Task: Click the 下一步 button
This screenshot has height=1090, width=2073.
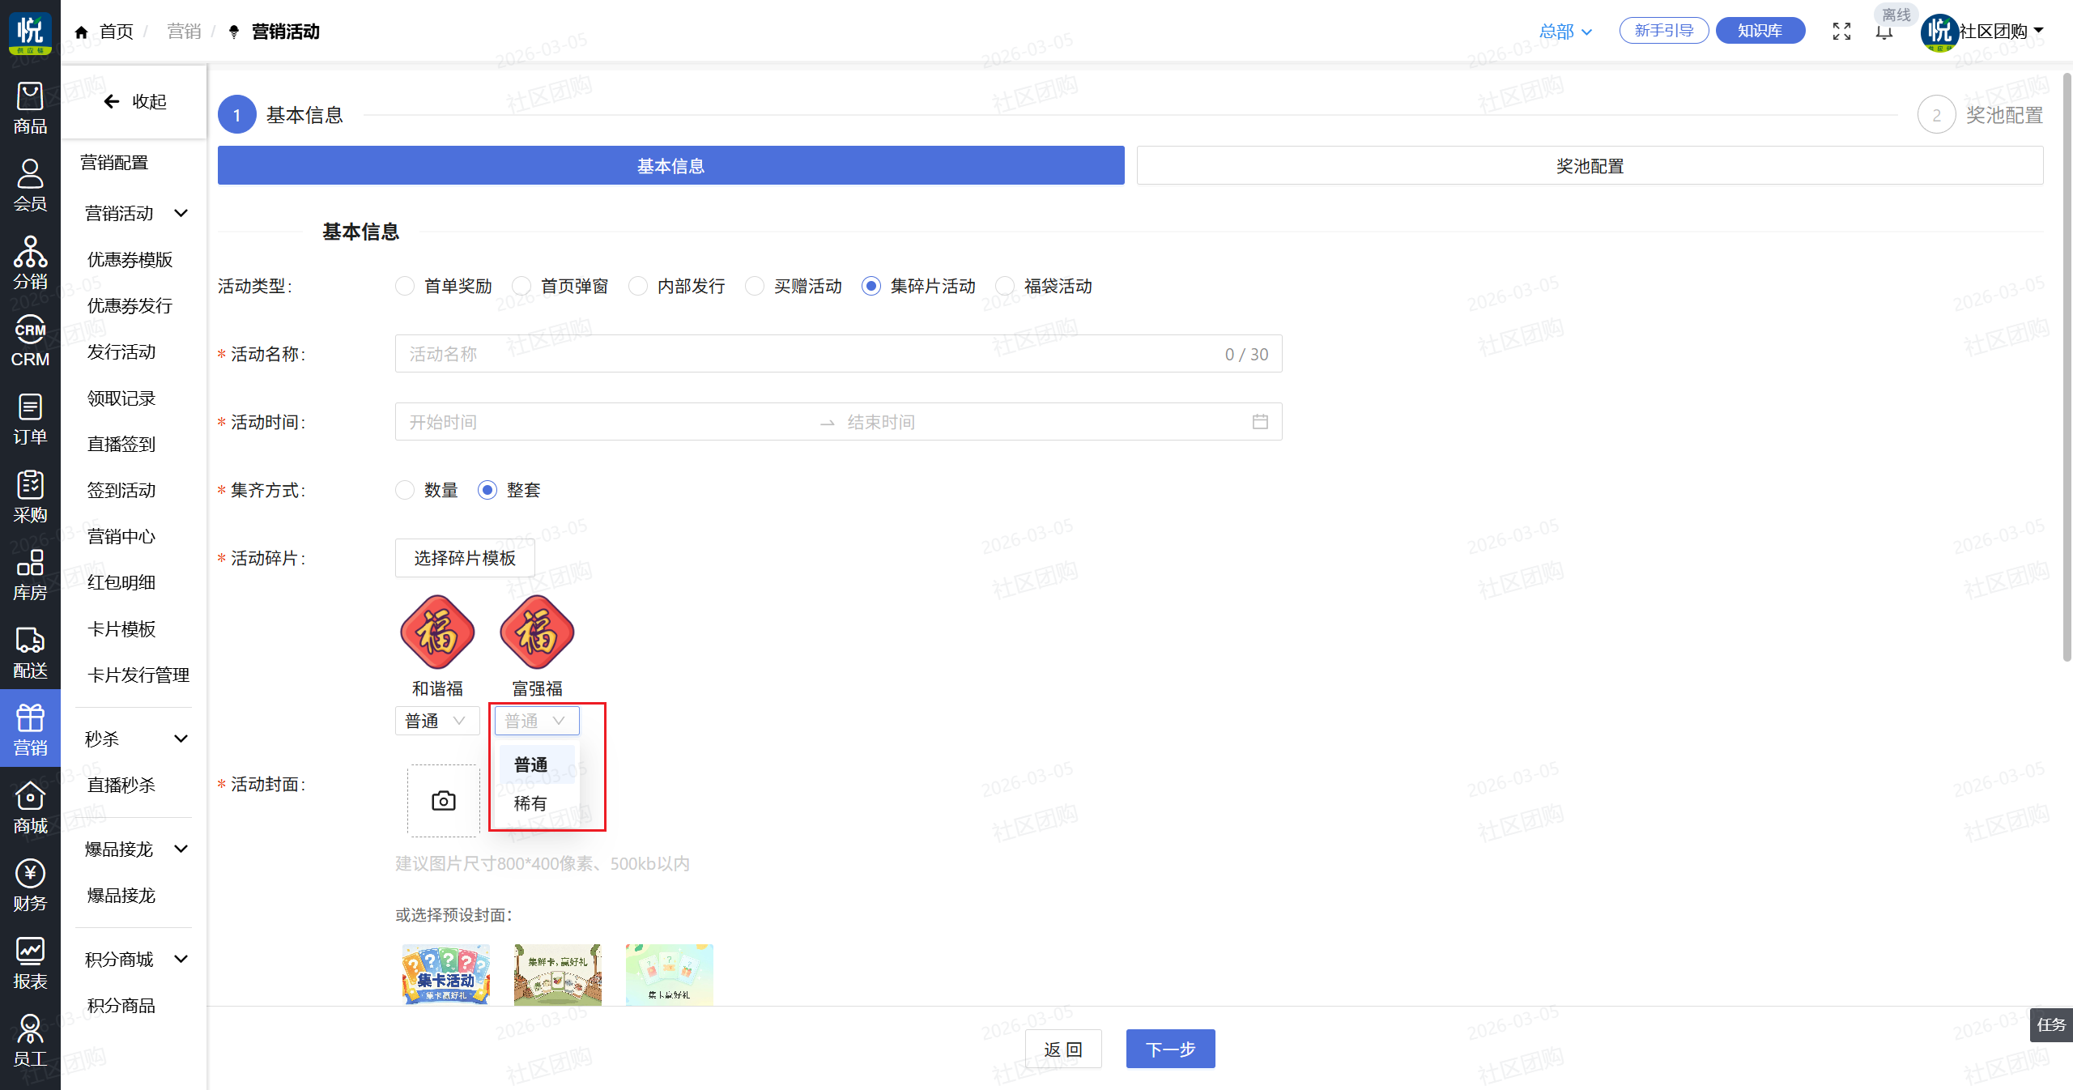Action: (1169, 1049)
